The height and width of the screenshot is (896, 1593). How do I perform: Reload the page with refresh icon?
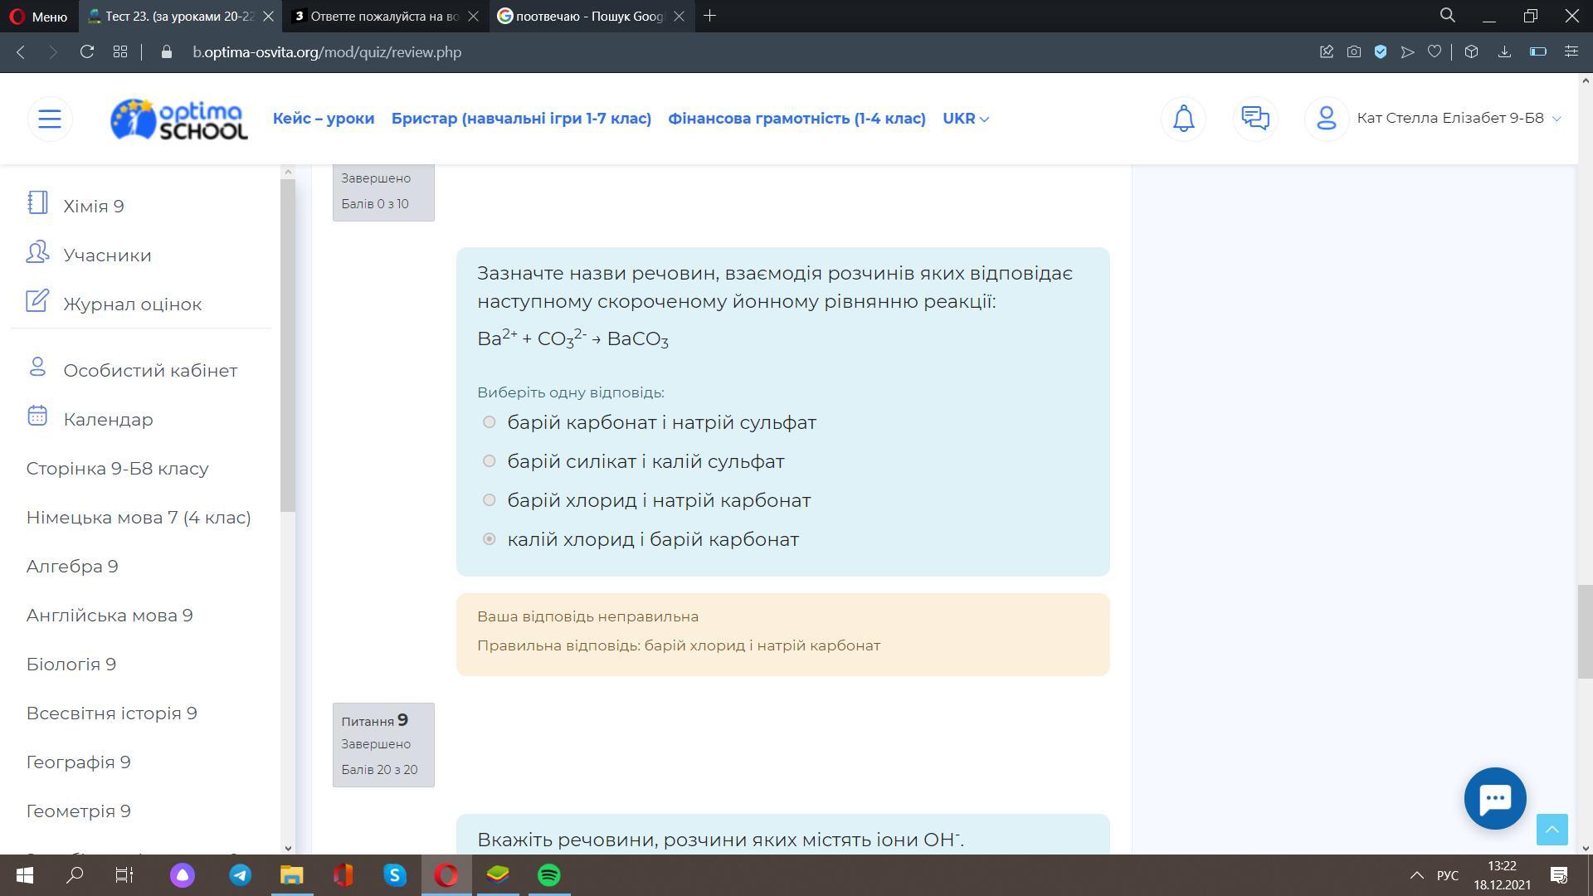coord(86,52)
